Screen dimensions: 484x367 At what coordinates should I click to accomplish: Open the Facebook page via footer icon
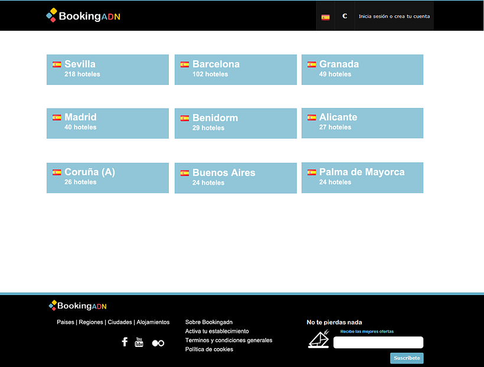click(x=125, y=342)
